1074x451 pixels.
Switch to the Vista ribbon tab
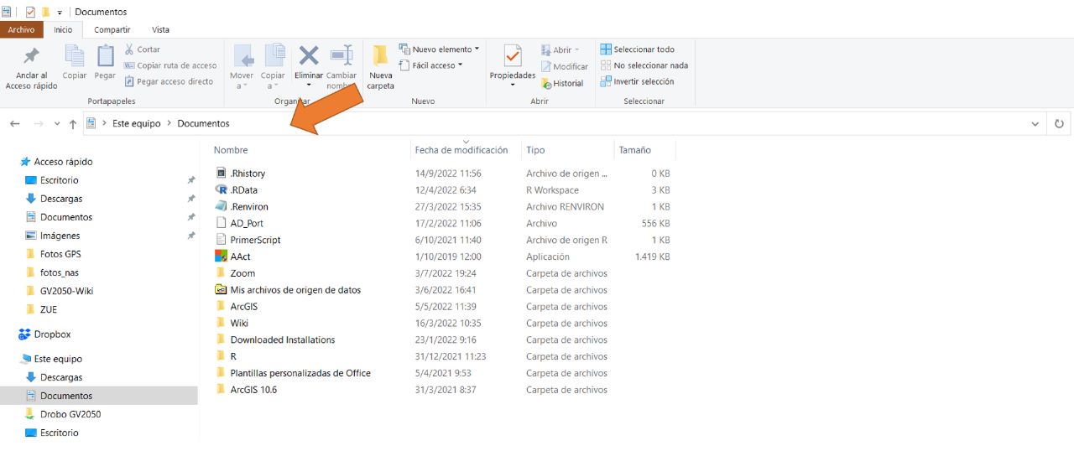click(x=159, y=30)
